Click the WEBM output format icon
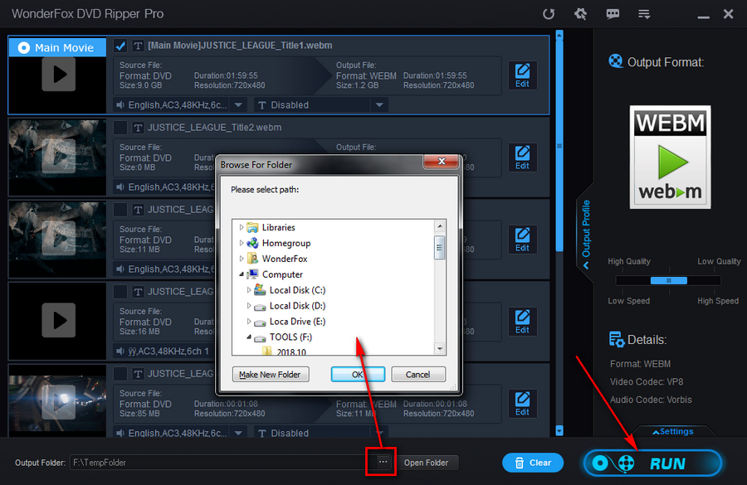The height and width of the screenshot is (485, 747). (670, 157)
